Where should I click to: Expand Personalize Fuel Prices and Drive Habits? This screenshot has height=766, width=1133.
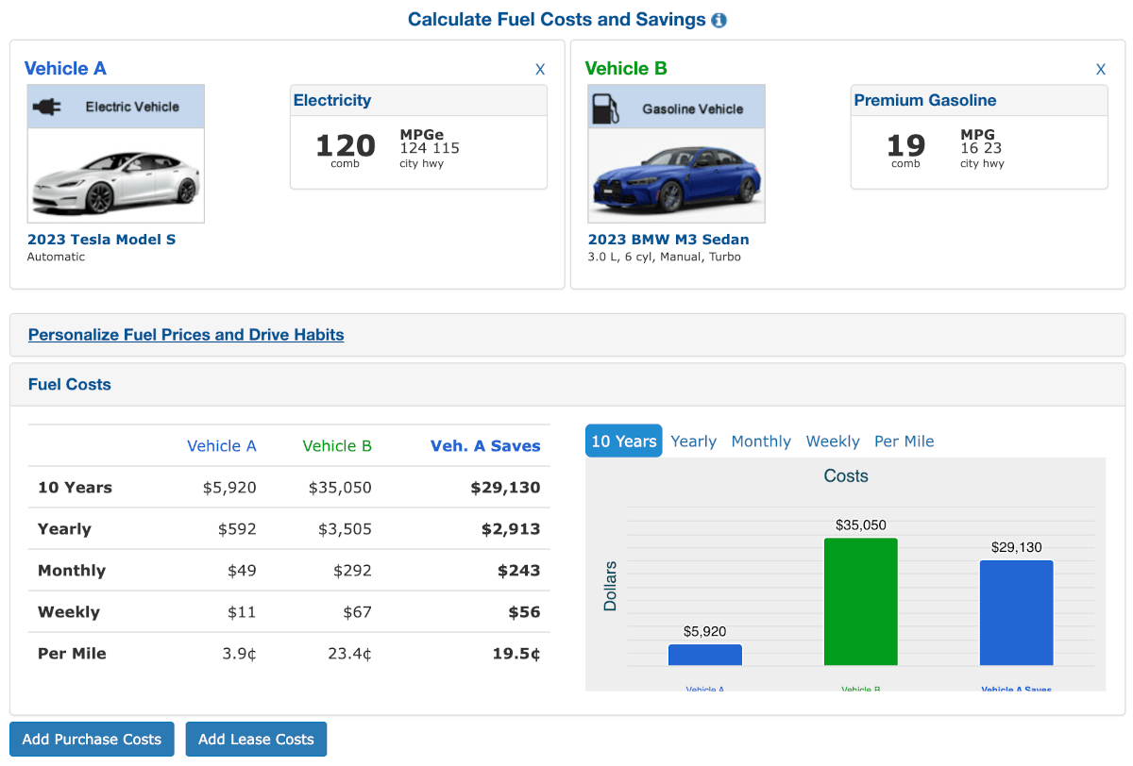point(185,335)
